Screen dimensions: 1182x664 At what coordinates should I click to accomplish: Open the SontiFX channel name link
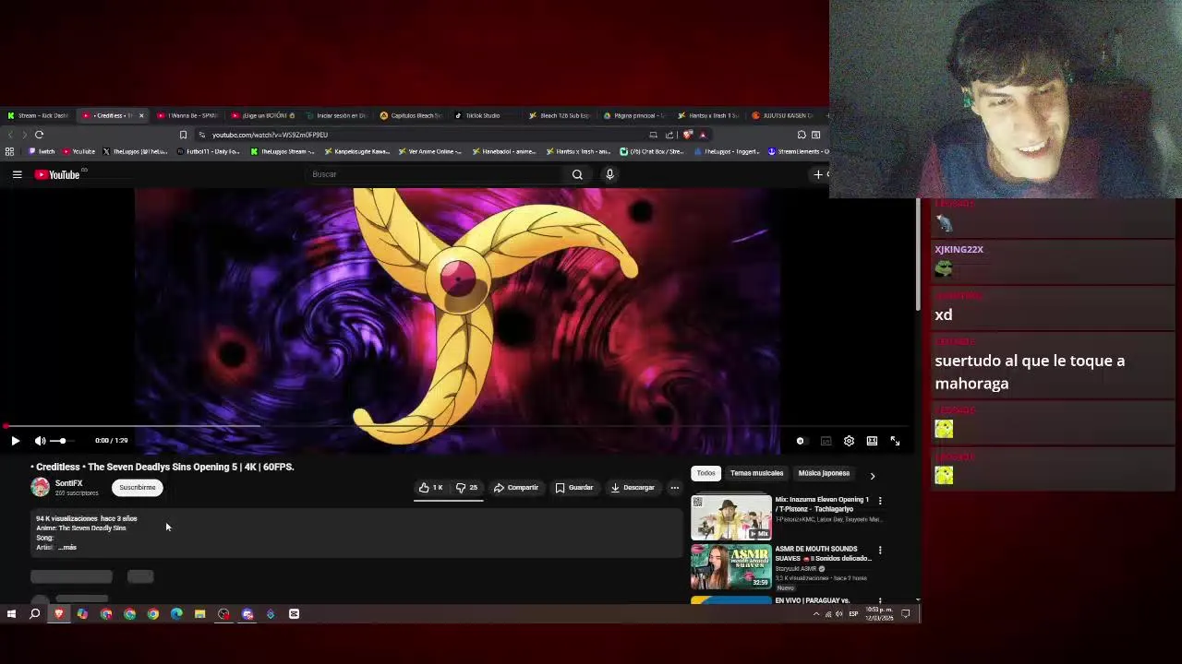click(68, 483)
